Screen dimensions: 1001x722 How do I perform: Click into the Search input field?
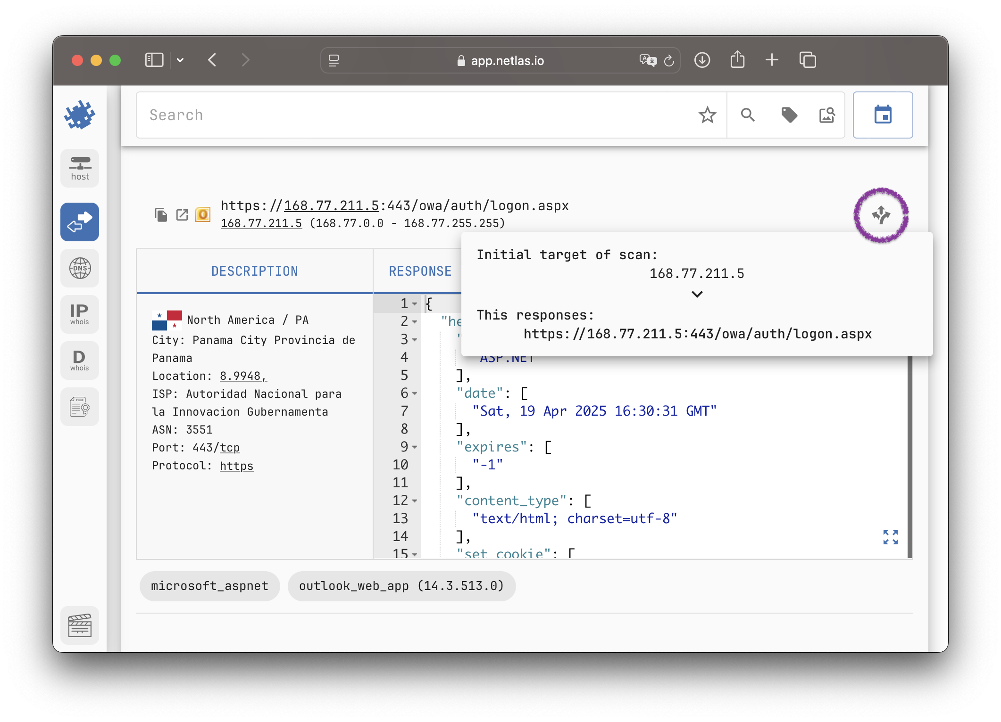point(415,115)
